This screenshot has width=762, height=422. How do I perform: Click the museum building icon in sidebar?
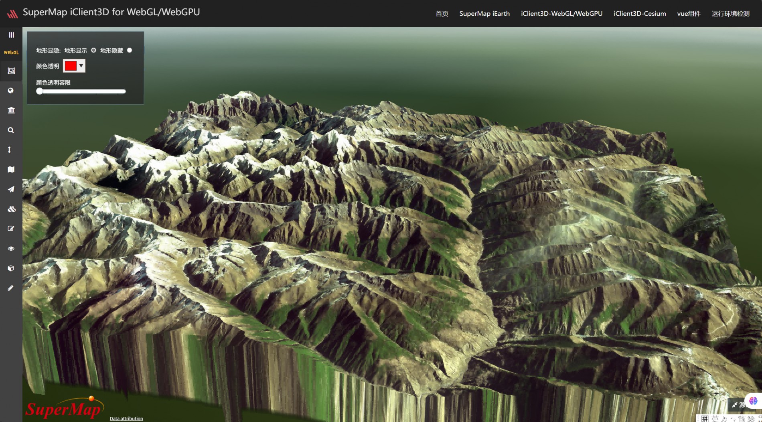pyautogui.click(x=11, y=110)
